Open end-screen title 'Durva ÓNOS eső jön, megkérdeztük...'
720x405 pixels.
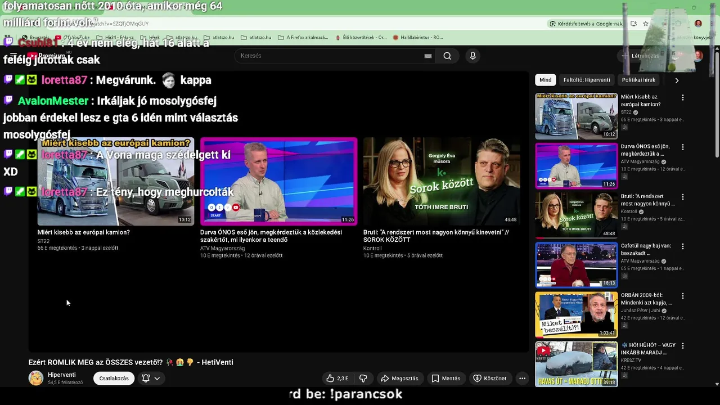click(271, 236)
